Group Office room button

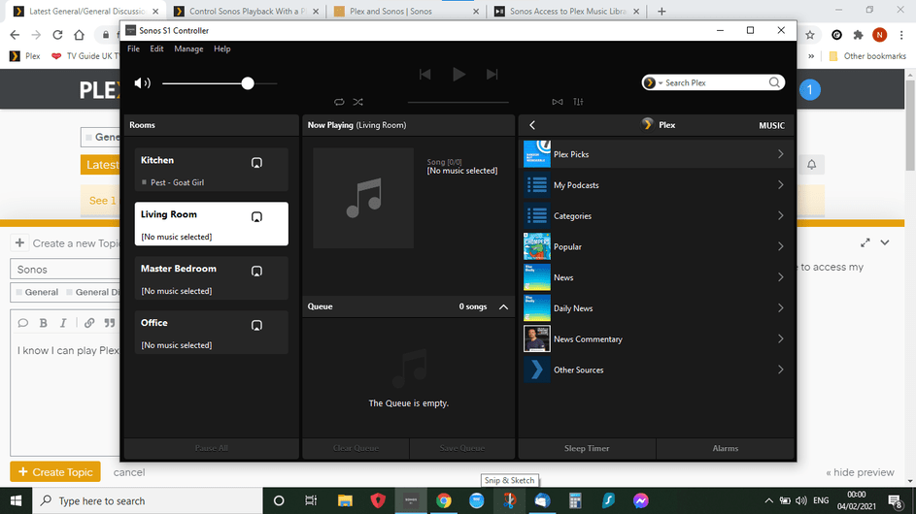point(256,326)
